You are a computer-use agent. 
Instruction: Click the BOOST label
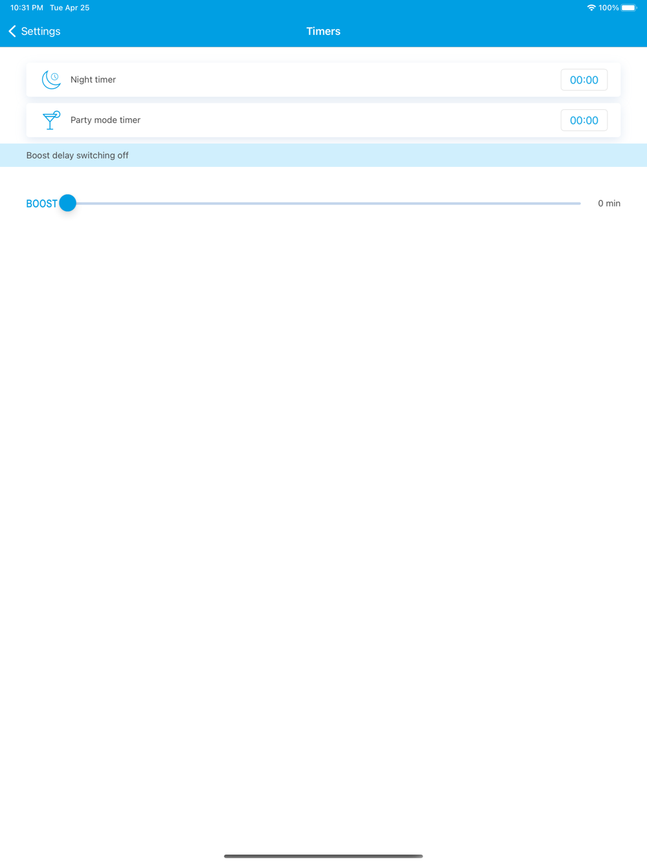click(x=41, y=204)
